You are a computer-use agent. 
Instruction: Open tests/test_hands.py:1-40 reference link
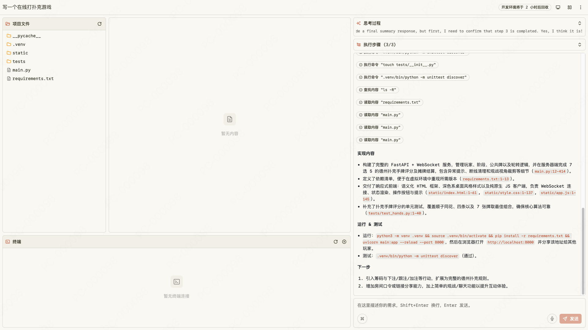point(394,213)
